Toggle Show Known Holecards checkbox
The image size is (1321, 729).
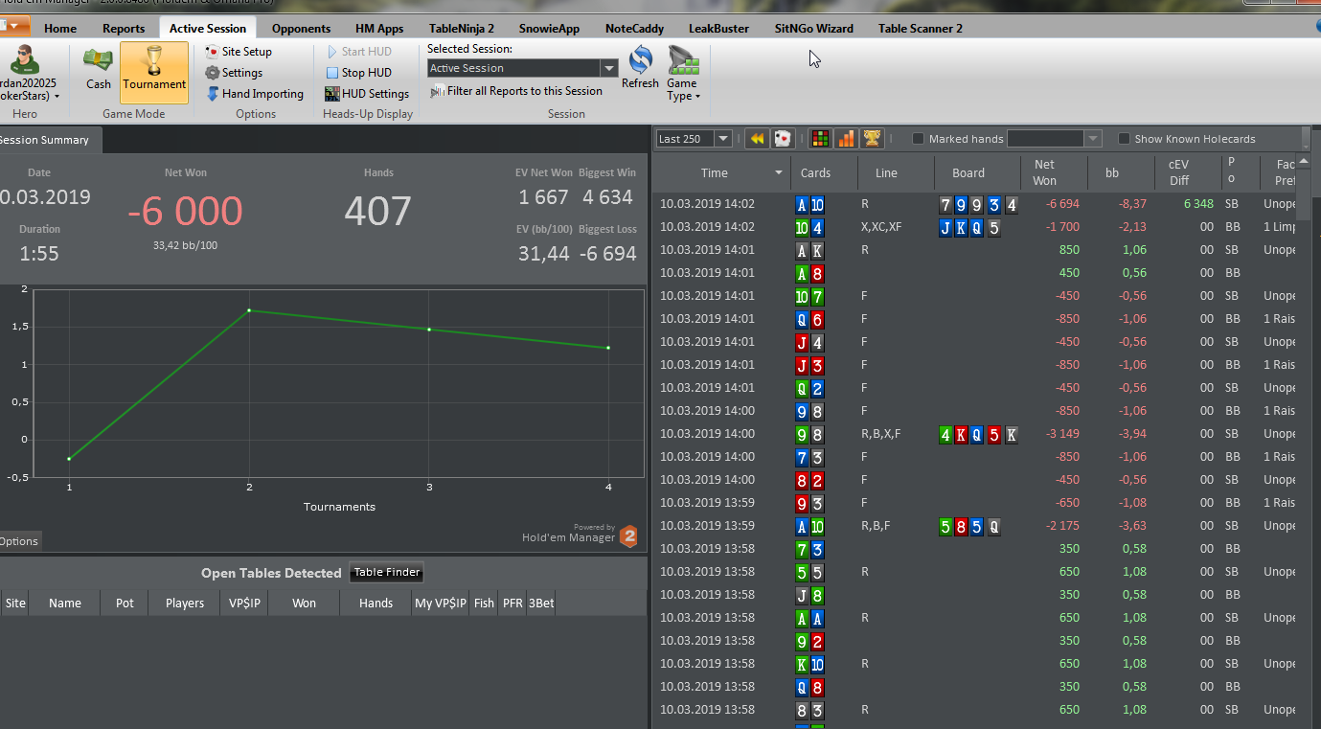pyautogui.click(x=1125, y=139)
